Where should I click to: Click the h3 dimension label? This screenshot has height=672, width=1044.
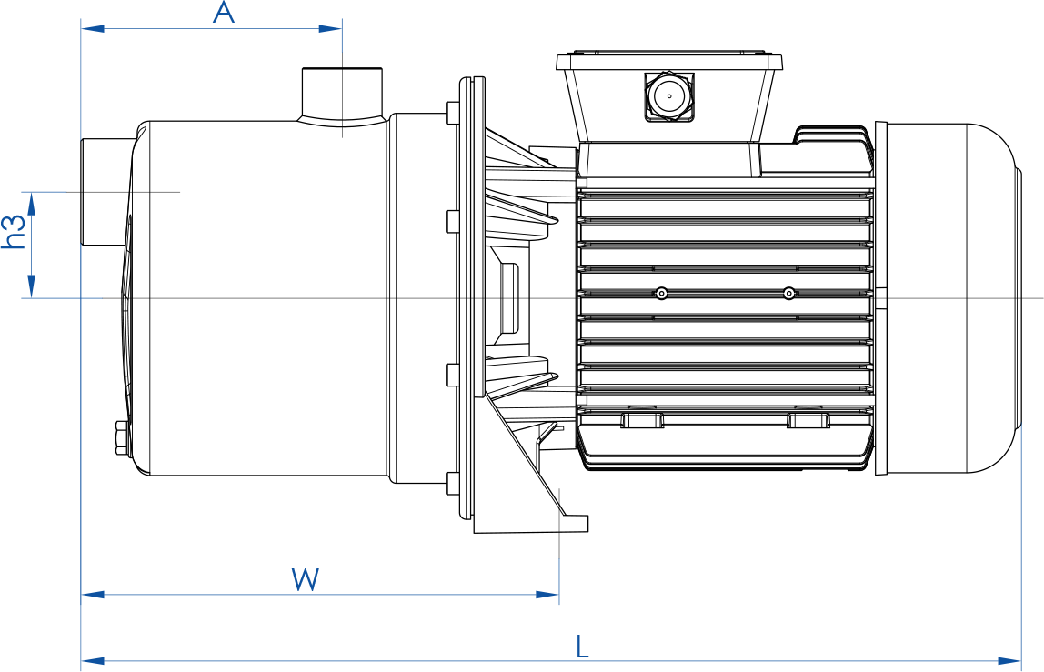click(x=13, y=233)
